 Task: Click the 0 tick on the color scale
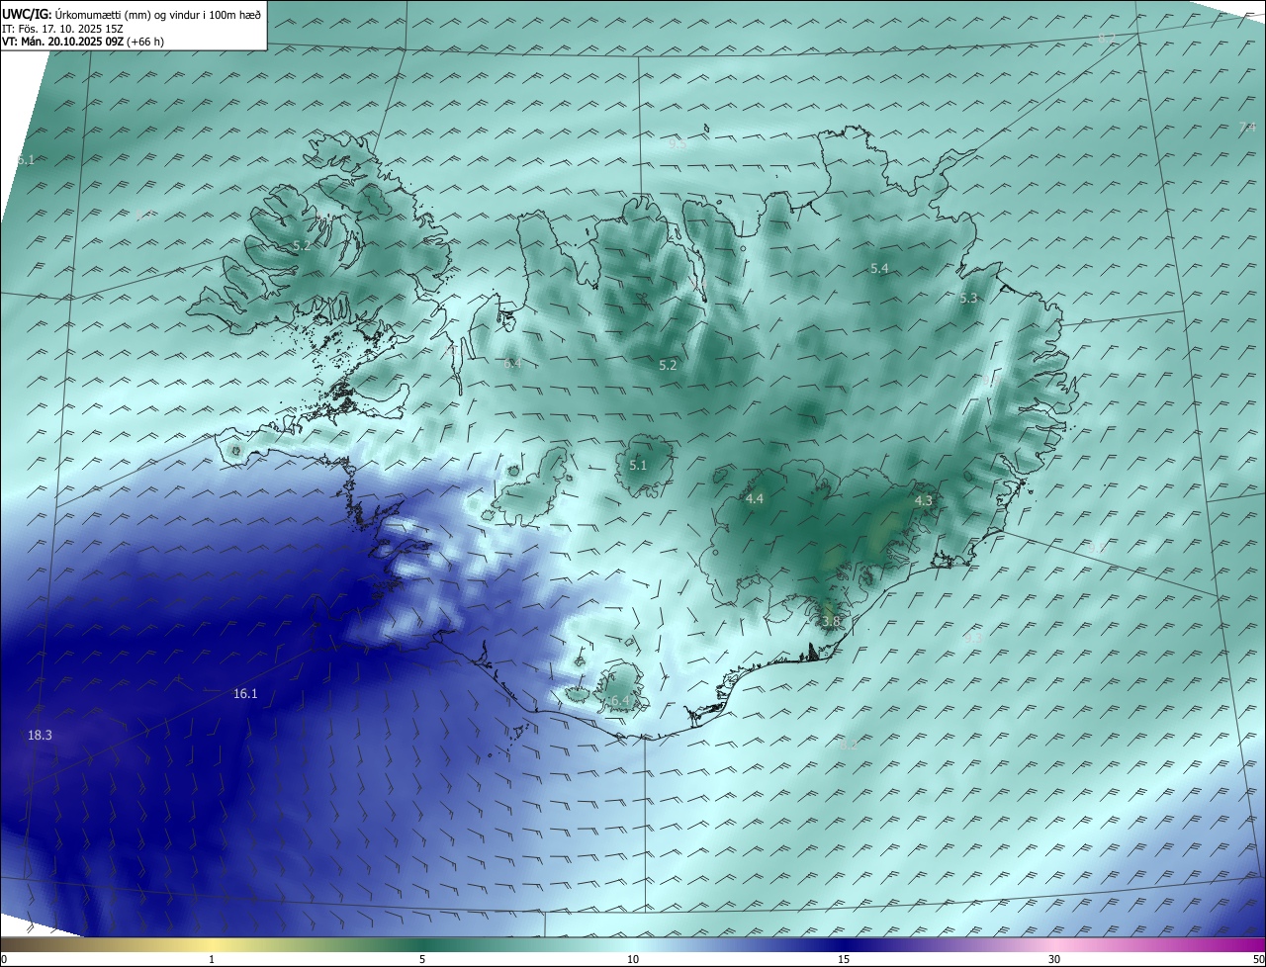tap(3, 960)
